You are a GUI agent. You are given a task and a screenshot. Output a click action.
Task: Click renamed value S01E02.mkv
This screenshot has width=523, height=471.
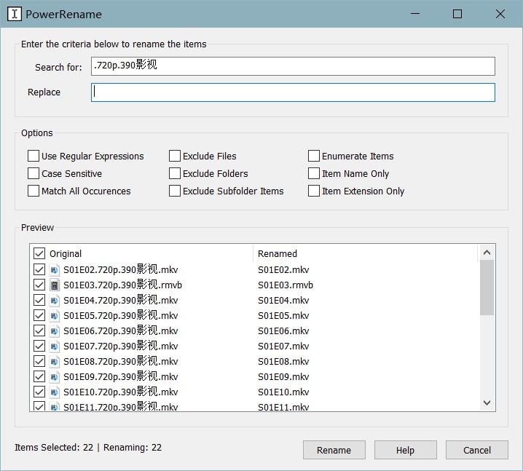[x=283, y=269]
